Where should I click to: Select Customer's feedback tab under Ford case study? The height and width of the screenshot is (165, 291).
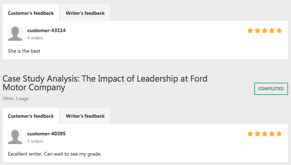pyautogui.click(x=31, y=116)
